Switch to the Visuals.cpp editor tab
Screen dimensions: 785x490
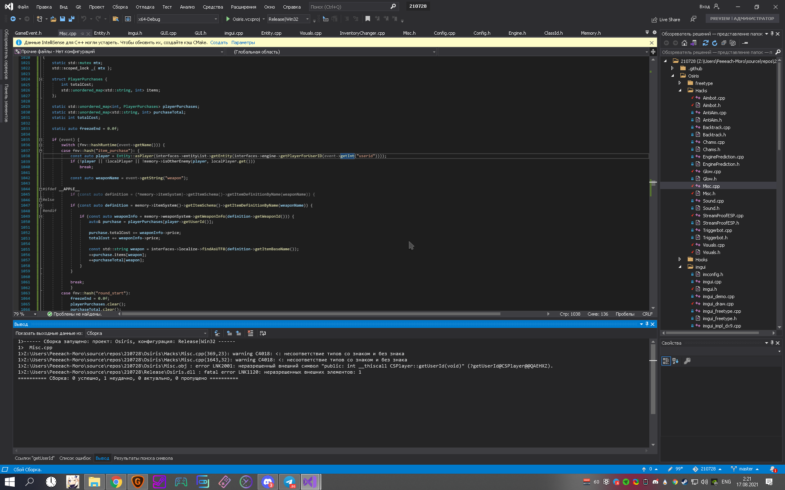click(310, 33)
